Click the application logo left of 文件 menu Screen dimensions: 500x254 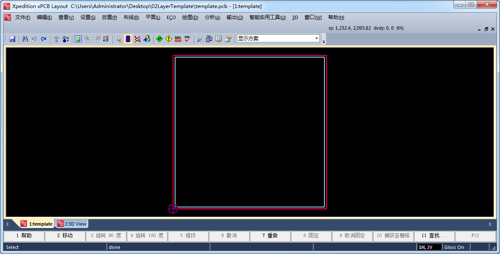click(8, 17)
